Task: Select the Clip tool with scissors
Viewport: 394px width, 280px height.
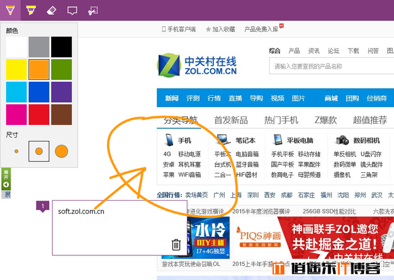Action: 93,10
